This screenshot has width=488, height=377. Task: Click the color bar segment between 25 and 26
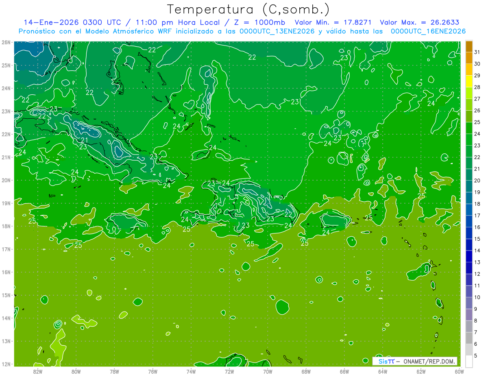tap(469, 116)
